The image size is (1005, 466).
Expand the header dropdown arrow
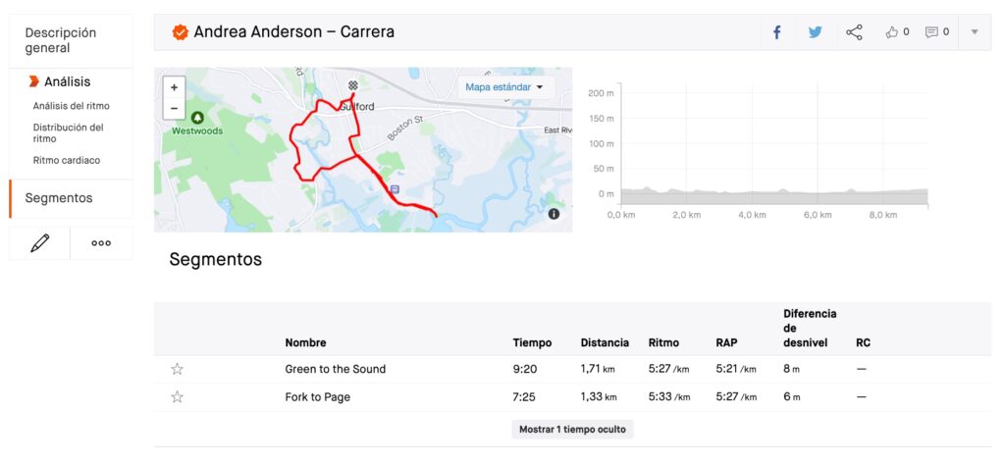(x=975, y=32)
